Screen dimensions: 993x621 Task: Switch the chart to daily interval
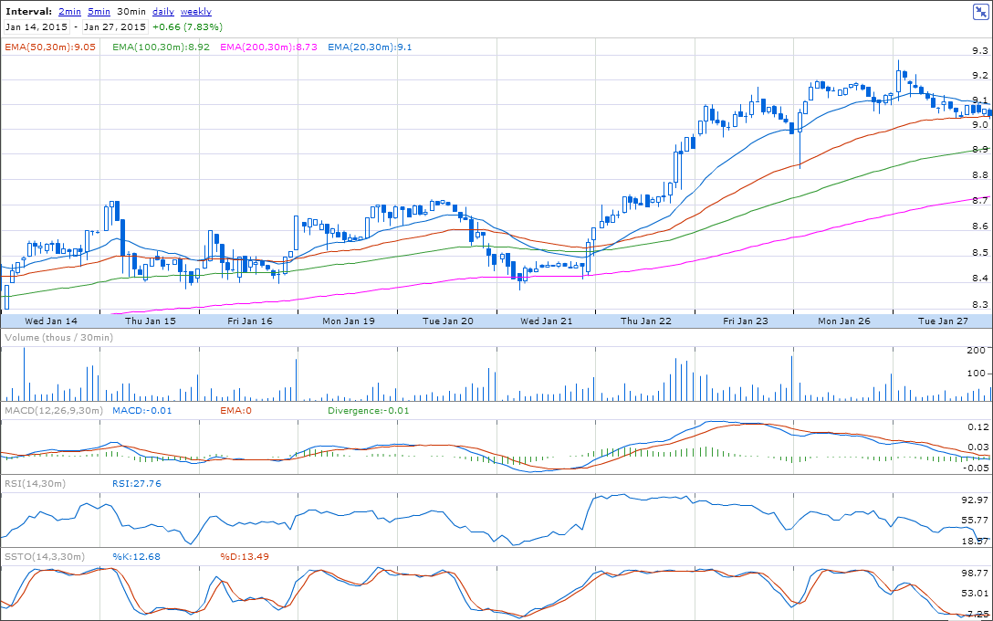[163, 12]
